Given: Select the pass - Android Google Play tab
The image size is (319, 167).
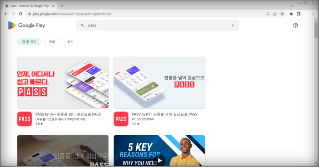Looking at the screenshot, I should coord(30,6).
